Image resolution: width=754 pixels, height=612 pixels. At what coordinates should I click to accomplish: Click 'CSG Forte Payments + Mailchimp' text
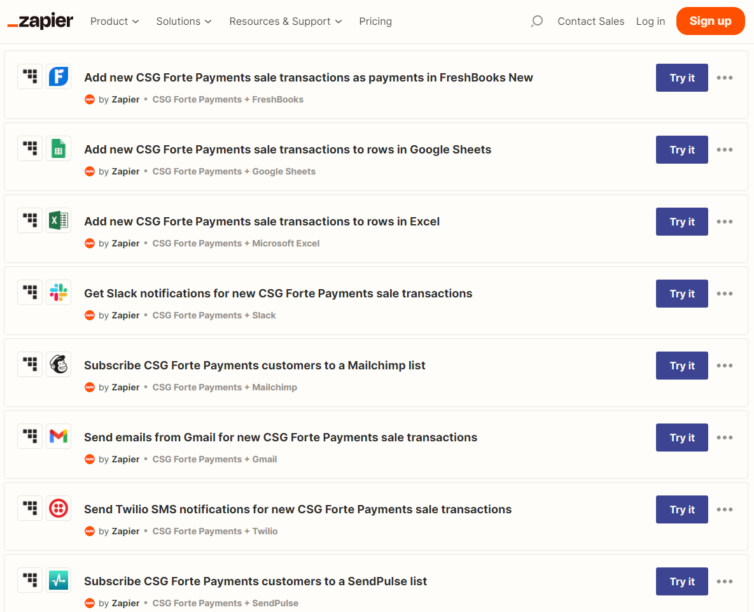[225, 387]
